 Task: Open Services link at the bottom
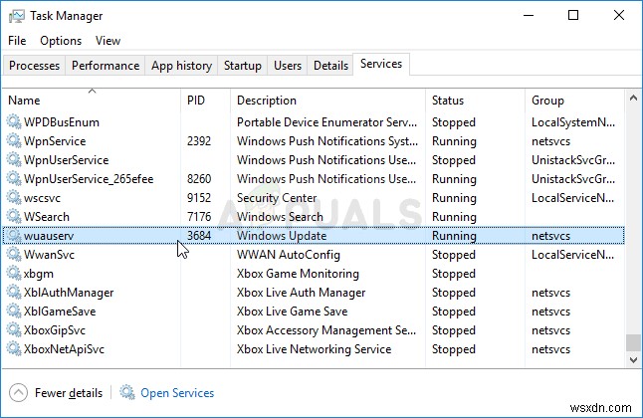[177, 393]
